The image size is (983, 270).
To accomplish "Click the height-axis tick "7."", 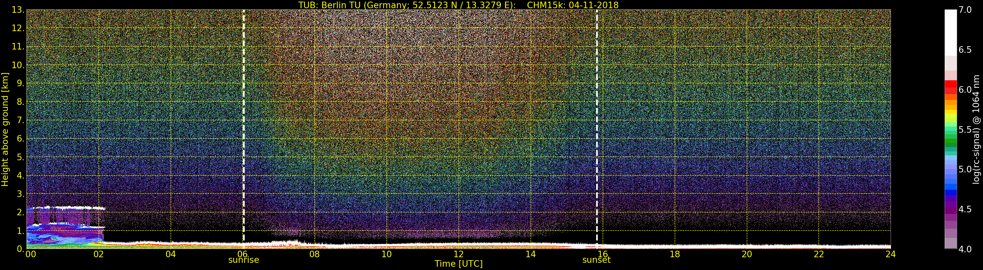I will point(20,120).
